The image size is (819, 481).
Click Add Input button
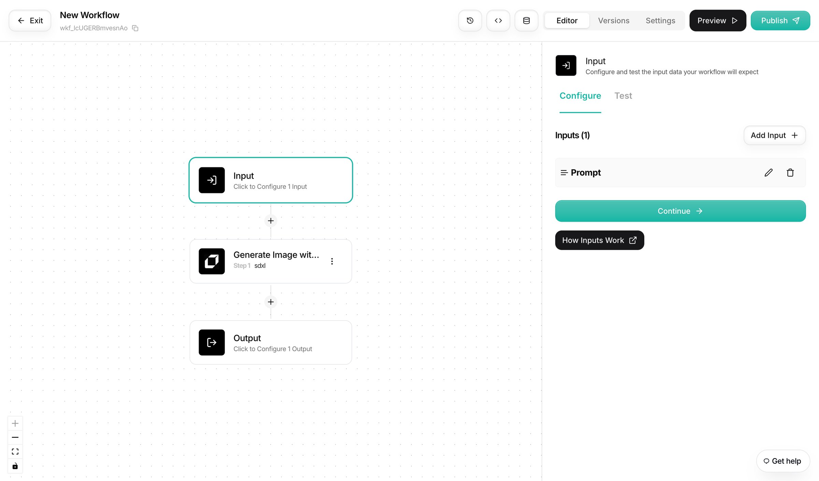(775, 135)
